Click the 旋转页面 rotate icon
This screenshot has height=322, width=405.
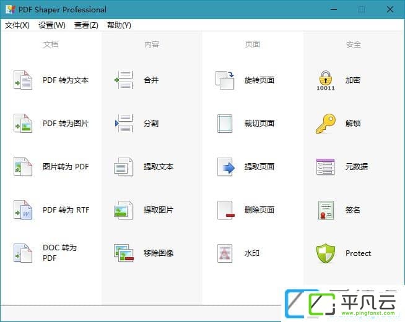click(225, 80)
